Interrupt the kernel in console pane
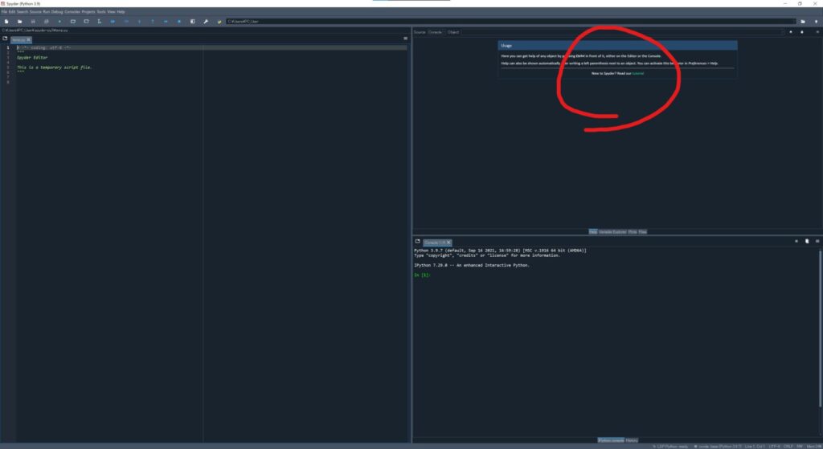 click(796, 241)
